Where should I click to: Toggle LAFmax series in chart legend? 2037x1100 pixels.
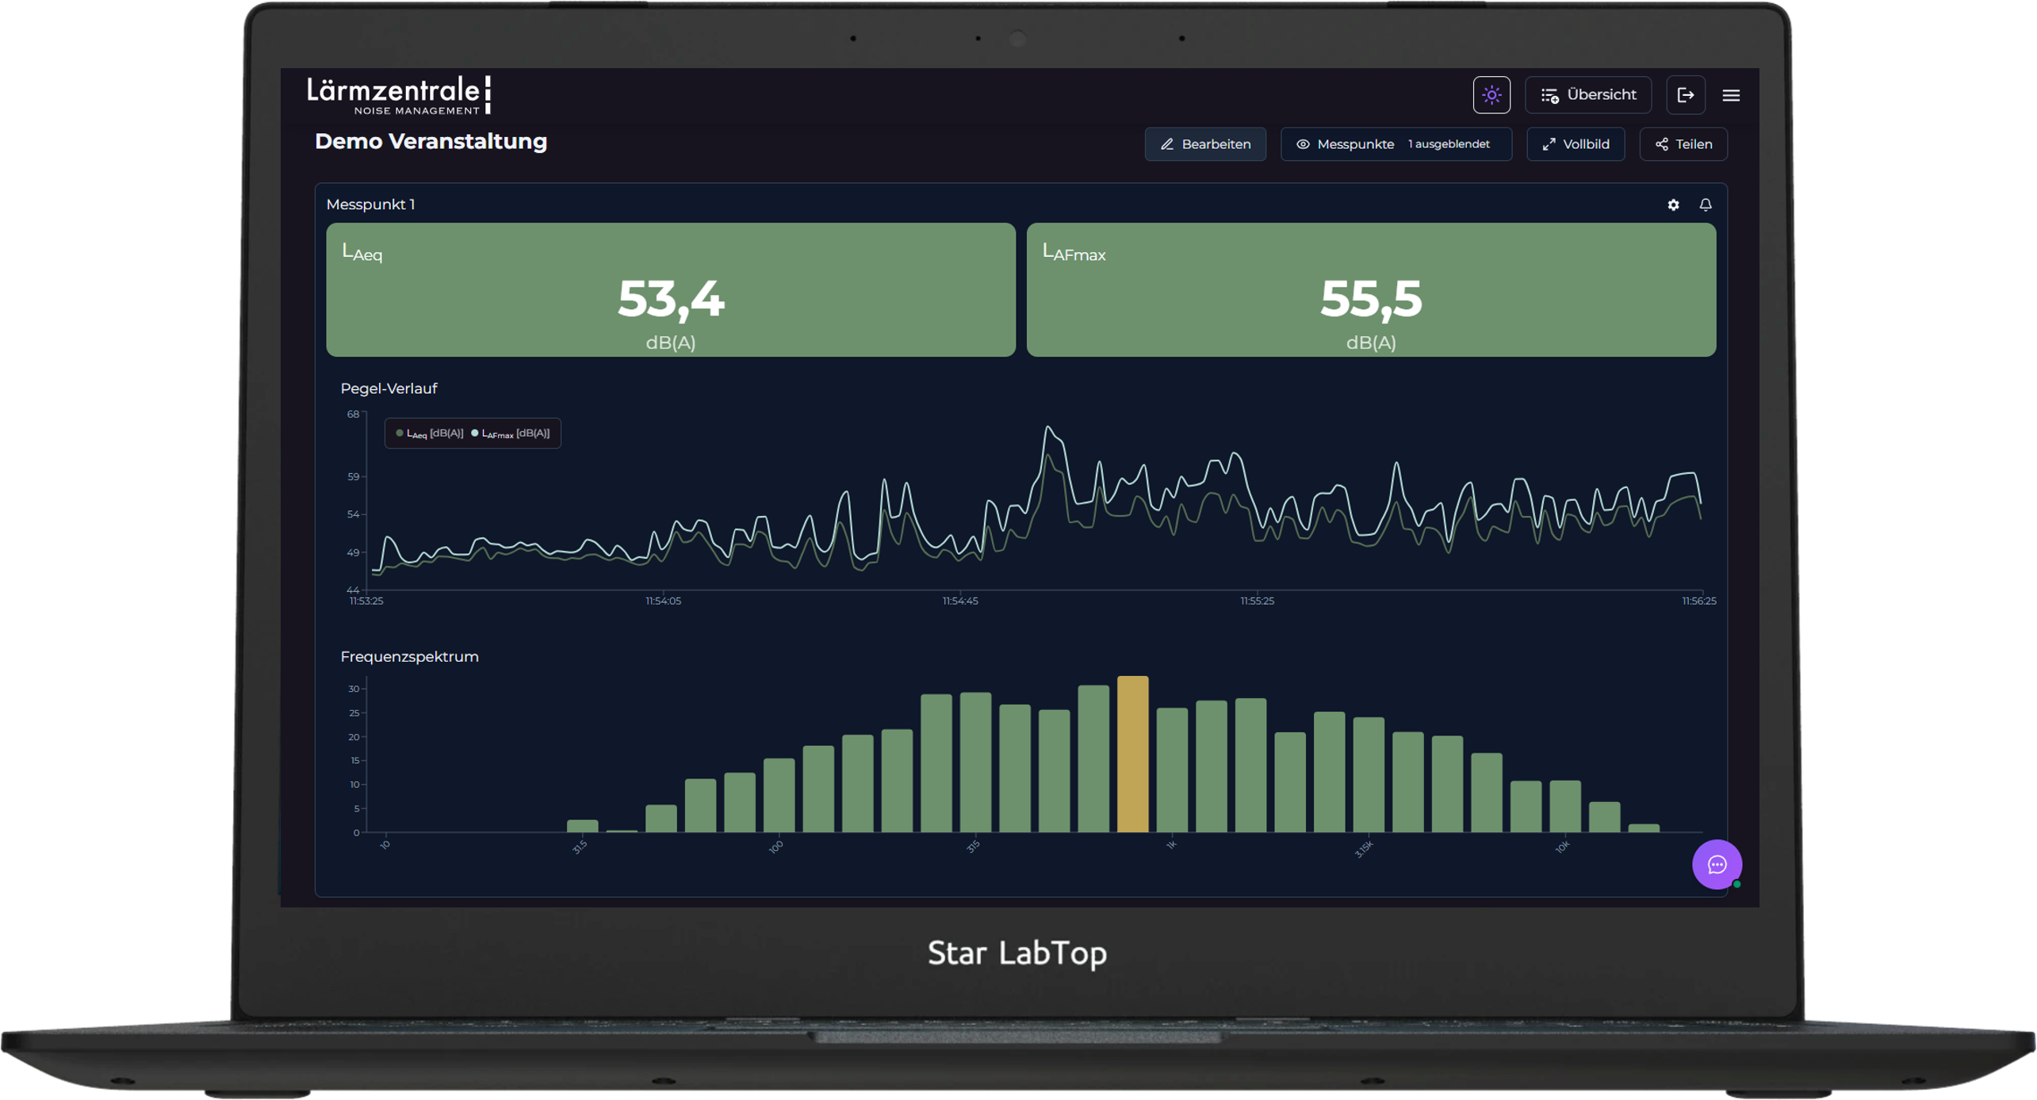click(x=510, y=434)
